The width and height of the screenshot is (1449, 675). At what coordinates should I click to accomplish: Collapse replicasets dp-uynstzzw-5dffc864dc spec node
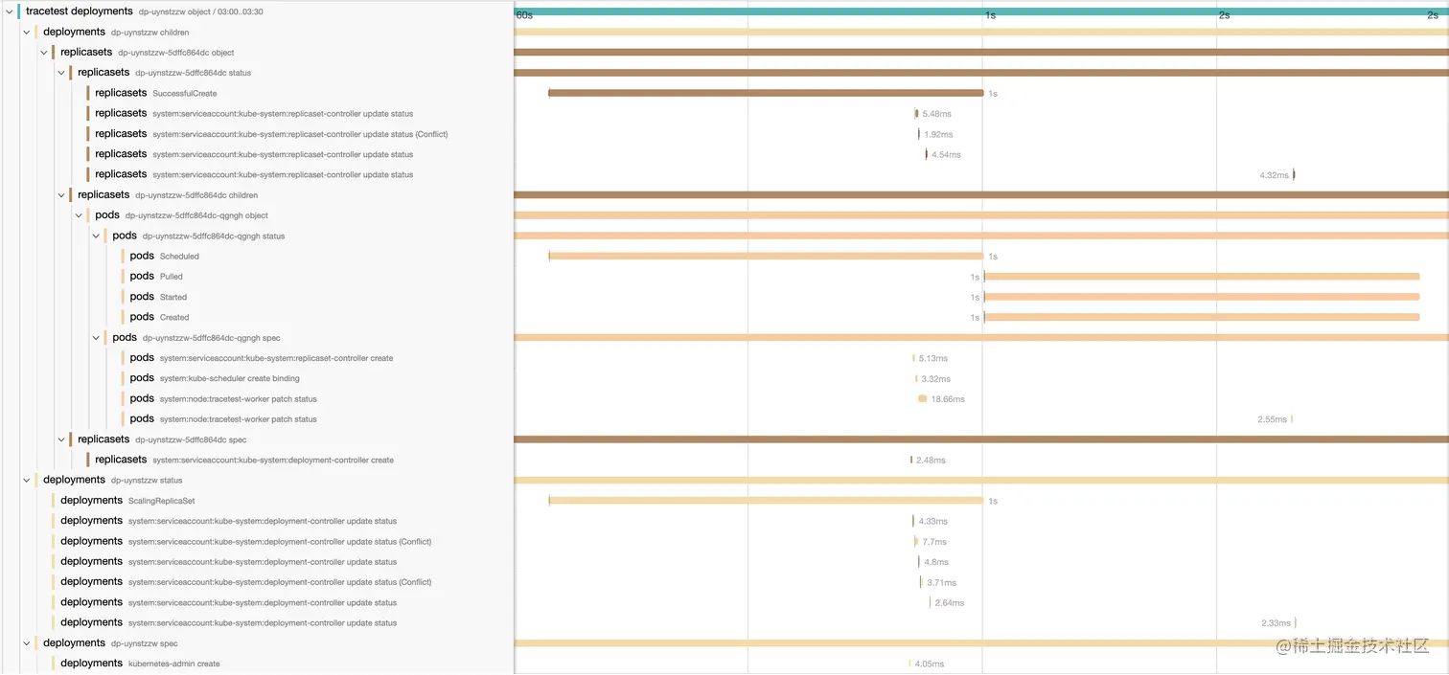[61, 439]
